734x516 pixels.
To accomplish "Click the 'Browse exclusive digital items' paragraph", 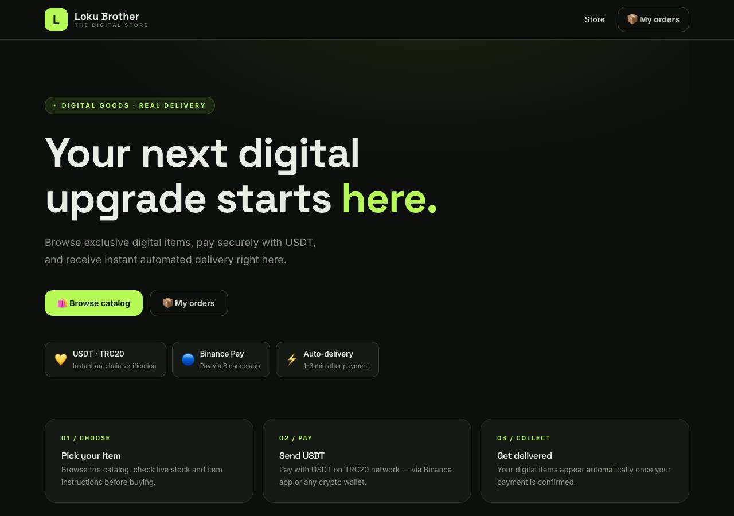I will (x=180, y=251).
